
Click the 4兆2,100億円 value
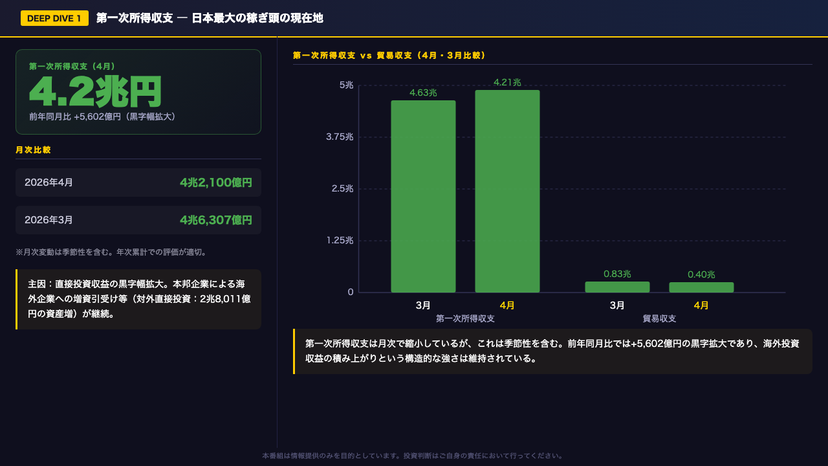click(216, 183)
